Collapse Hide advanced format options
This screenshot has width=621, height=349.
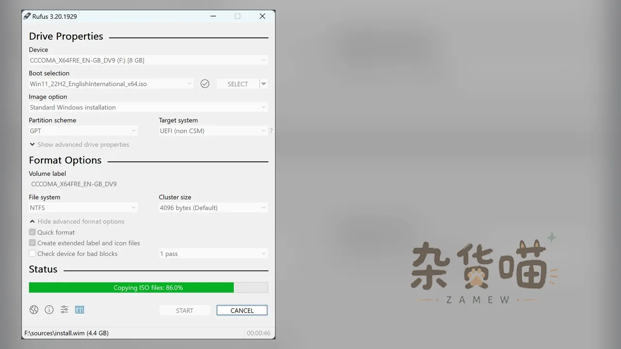point(77,222)
